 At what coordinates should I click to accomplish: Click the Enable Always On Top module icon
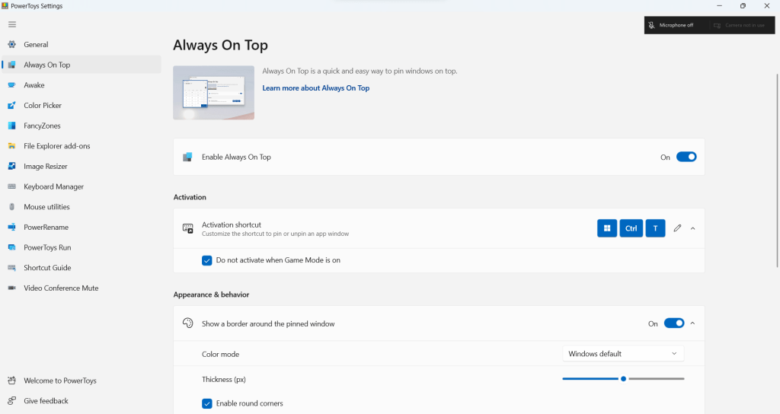pyautogui.click(x=187, y=157)
